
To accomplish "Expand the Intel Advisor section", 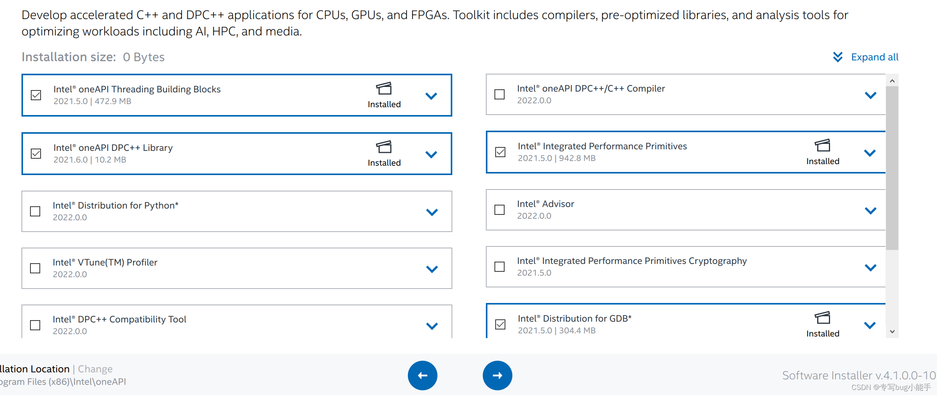I will [870, 211].
